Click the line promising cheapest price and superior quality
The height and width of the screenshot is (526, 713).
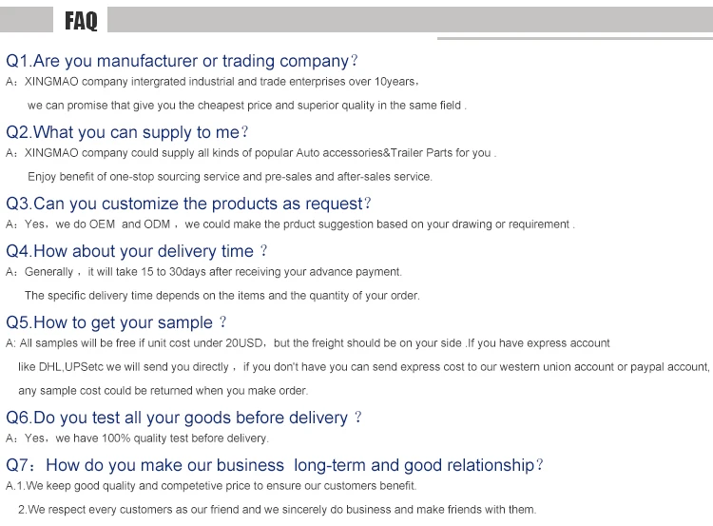pos(246,106)
